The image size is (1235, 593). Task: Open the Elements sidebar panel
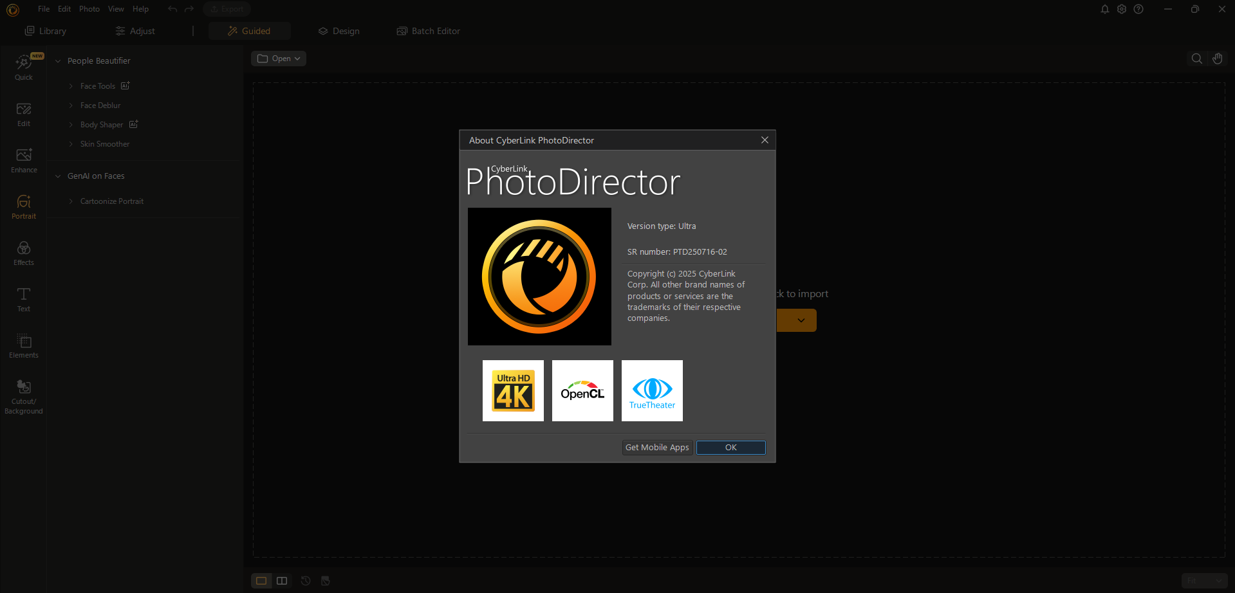[24, 346]
